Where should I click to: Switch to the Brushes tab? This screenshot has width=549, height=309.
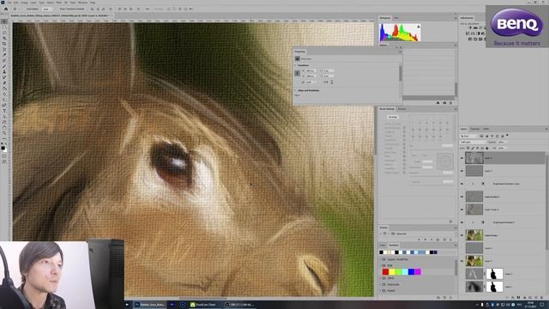pos(402,109)
